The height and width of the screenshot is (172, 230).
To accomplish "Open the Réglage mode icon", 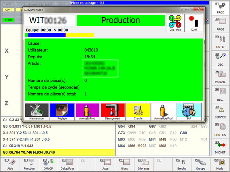I will 62,111.
